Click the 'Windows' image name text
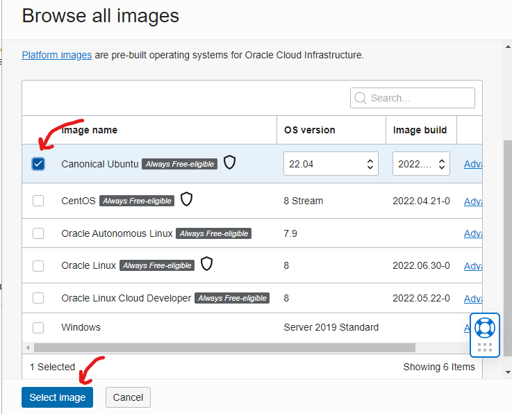 pos(81,327)
